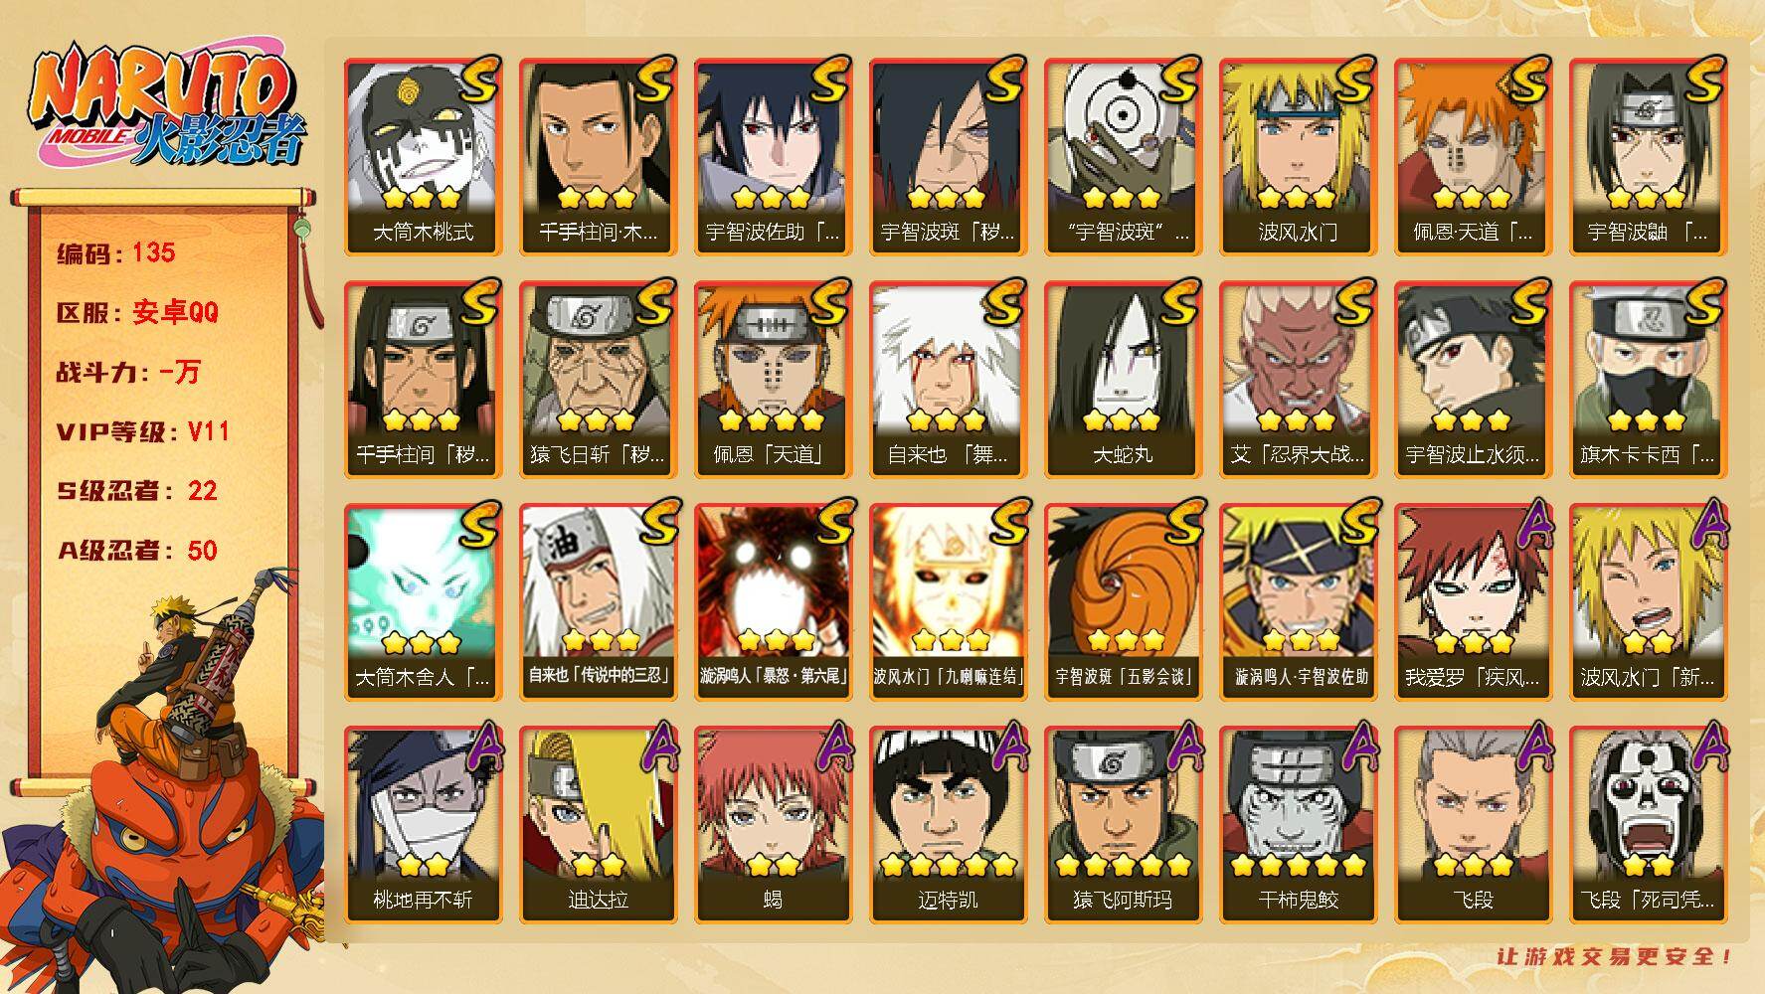Select the 自来也「传说中的三忍」 card

coord(598,602)
